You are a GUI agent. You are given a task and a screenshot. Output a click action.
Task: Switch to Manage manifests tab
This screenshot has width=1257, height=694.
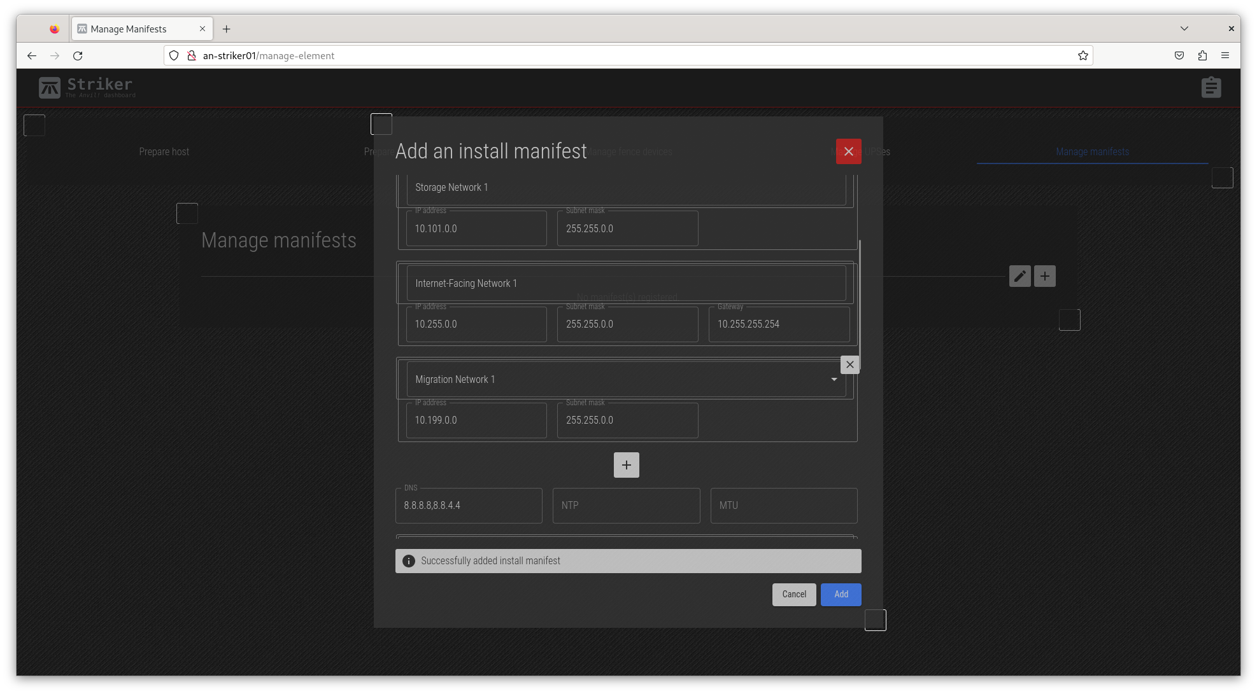(1092, 151)
